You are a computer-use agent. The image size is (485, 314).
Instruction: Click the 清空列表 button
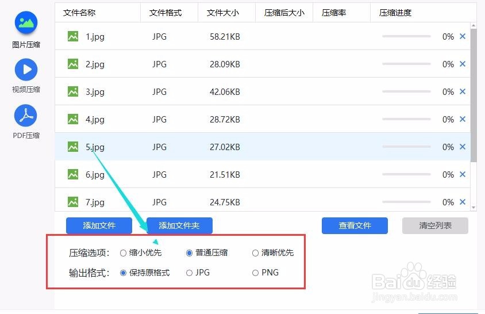(x=435, y=225)
